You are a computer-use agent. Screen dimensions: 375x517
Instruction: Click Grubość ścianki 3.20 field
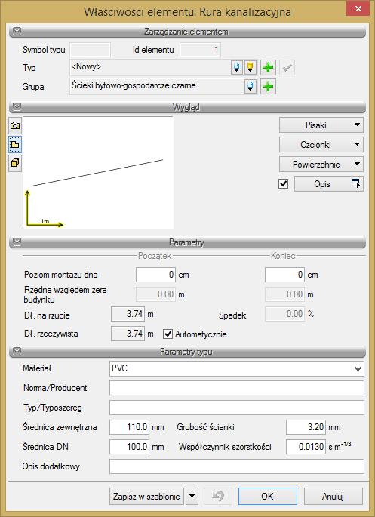(306, 427)
